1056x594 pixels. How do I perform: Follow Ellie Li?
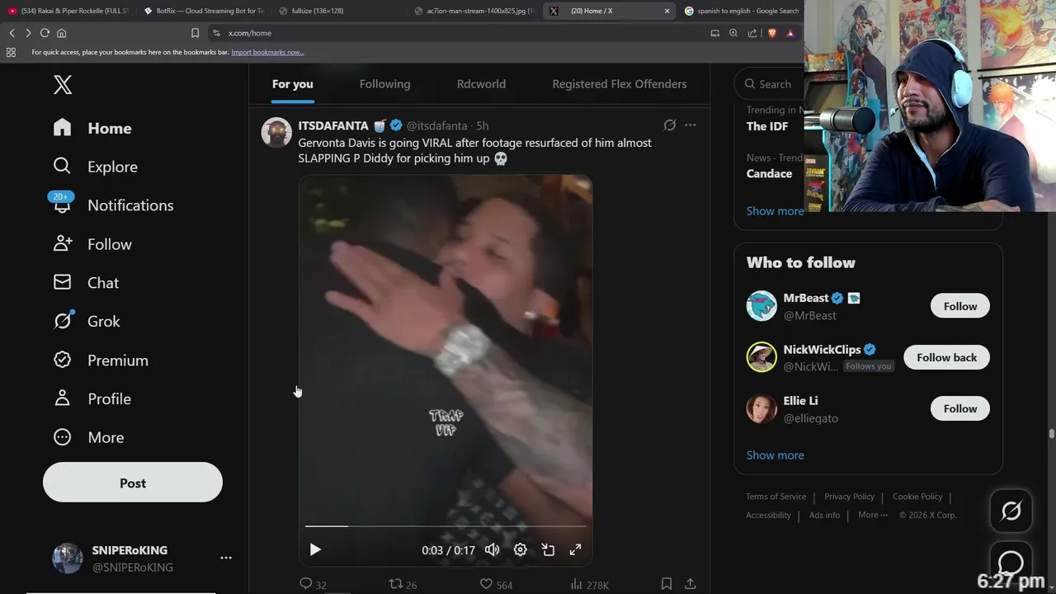point(960,408)
